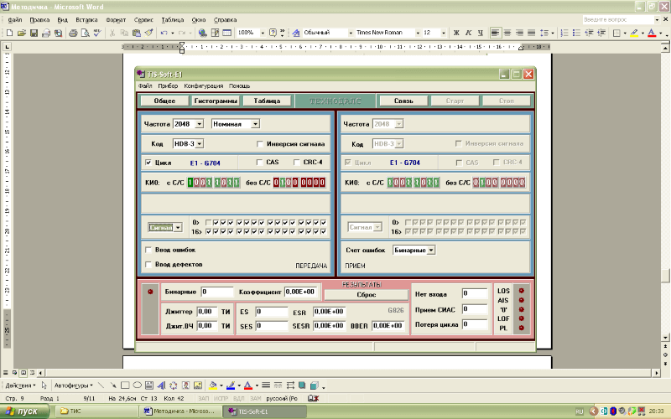Select the Line drawing tool
The width and height of the screenshot is (671, 419).
(101, 385)
